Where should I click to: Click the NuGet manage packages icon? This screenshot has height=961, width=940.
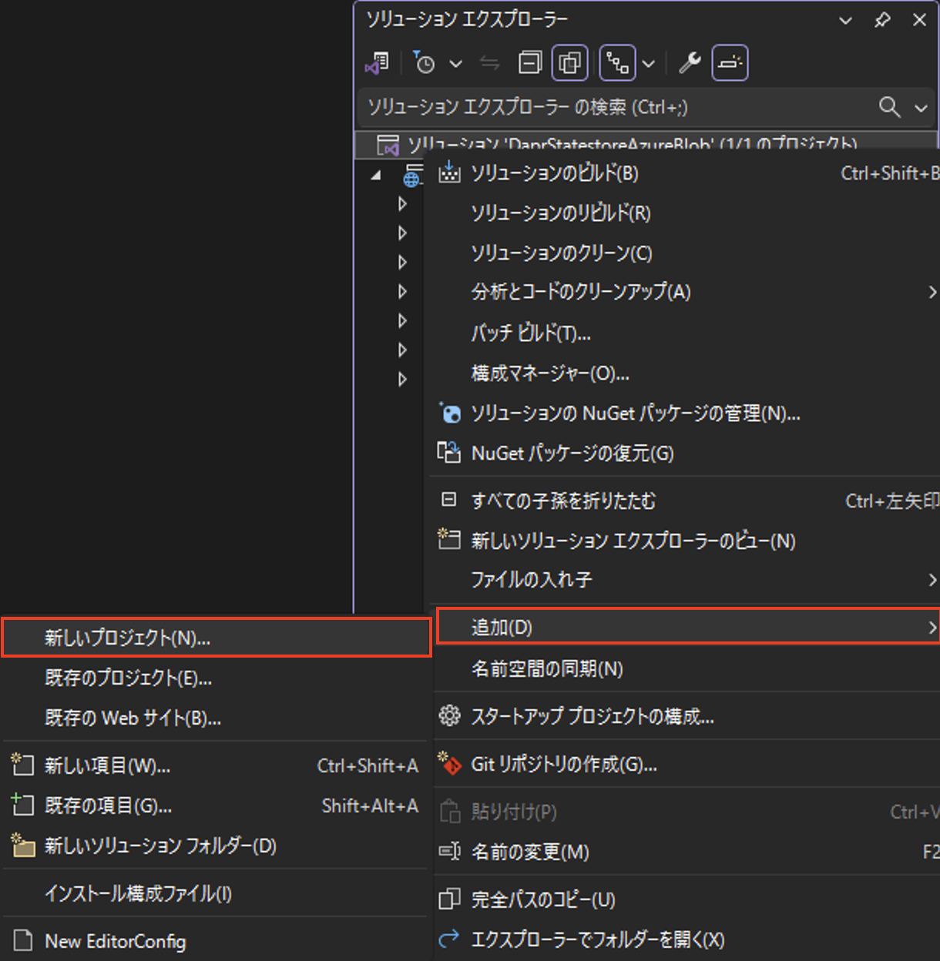[x=449, y=414]
